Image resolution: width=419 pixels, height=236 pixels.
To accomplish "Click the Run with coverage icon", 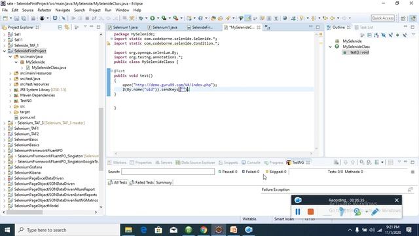I will click(x=164, y=18).
